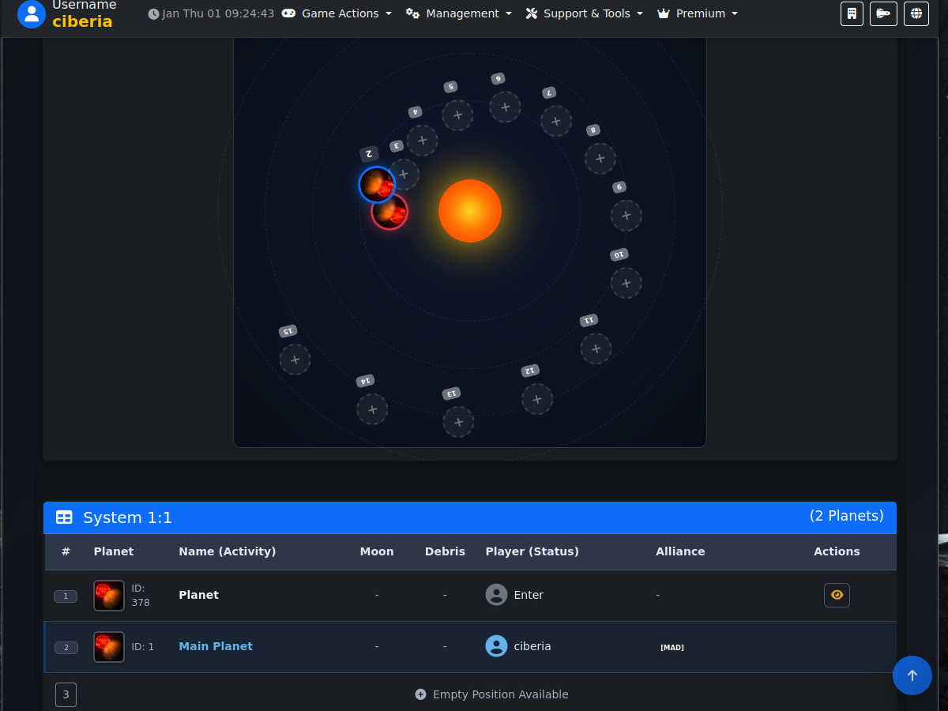948x711 pixels.
Task: Click the blue-ringed planet on the map
Action: pos(377,185)
